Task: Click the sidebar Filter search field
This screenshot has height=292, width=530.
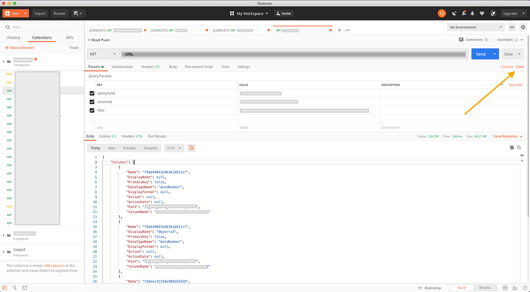Action: 42,27
